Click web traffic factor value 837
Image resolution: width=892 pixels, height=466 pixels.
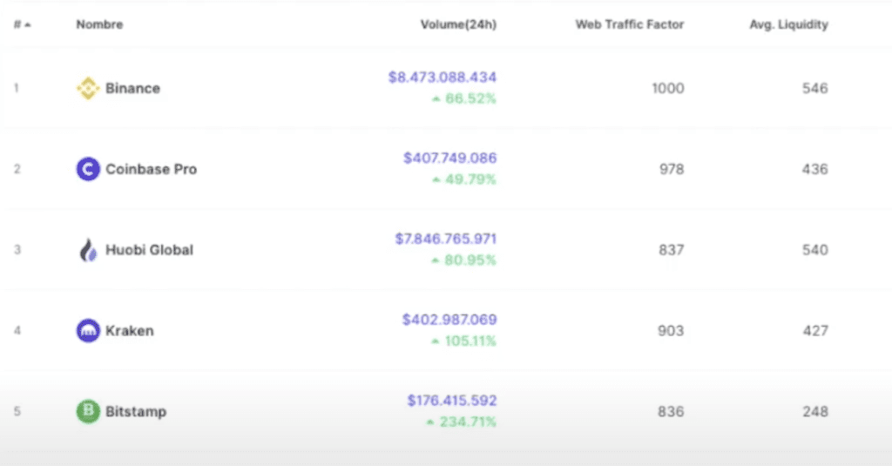click(672, 250)
